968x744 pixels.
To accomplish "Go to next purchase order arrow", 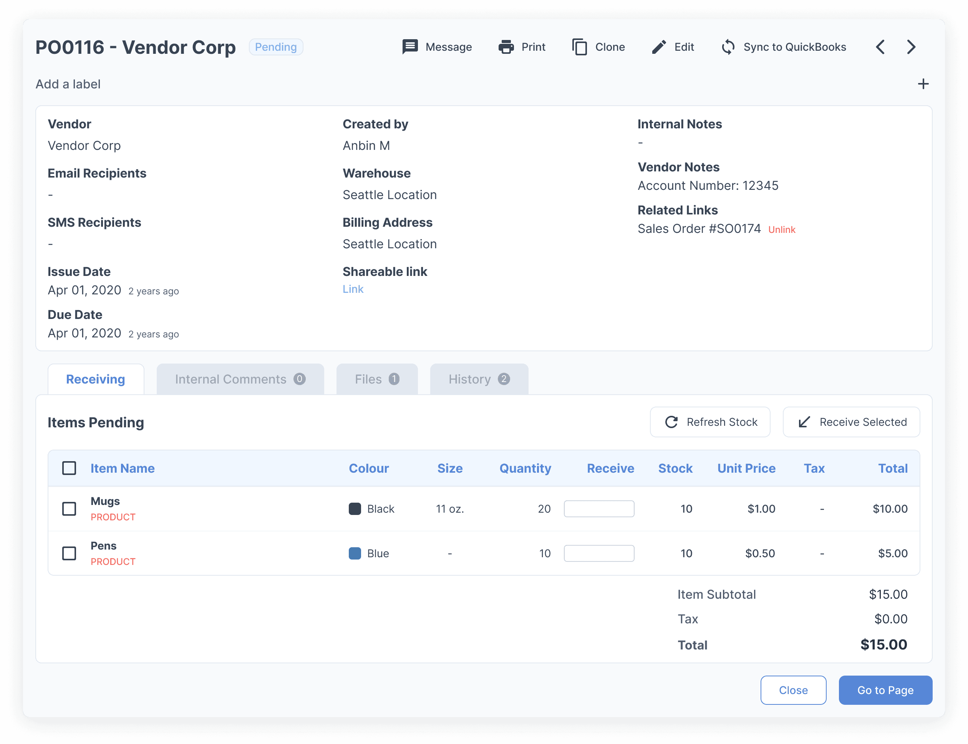I will pyautogui.click(x=911, y=46).
